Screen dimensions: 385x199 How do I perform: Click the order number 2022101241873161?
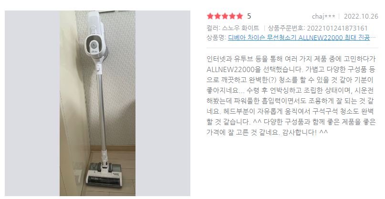pos(337,28)
